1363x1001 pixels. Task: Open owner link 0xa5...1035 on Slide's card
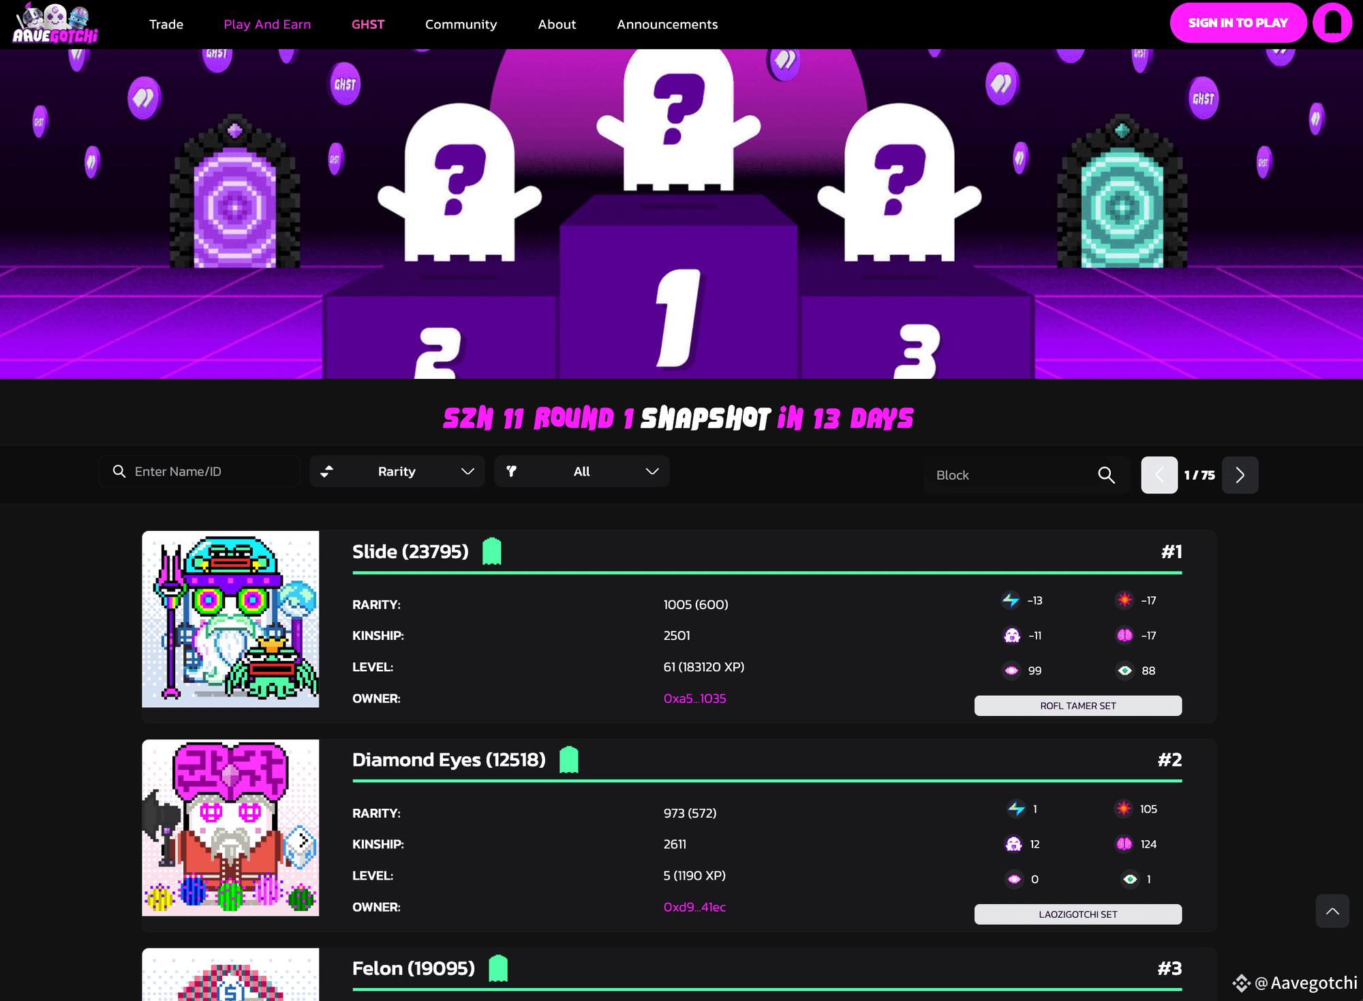click(x=694, y=698)
